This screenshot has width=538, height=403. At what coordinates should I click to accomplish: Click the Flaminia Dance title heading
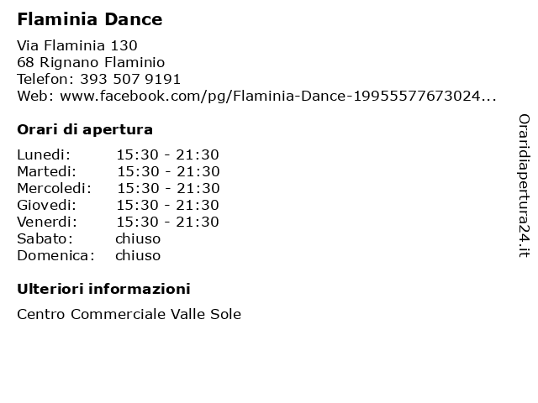(x=90, y=19)
